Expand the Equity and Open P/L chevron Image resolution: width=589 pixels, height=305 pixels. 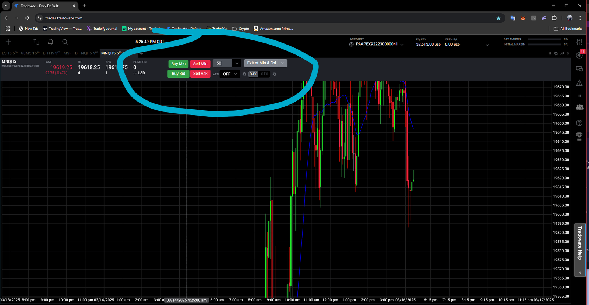[x=487, y=45]
